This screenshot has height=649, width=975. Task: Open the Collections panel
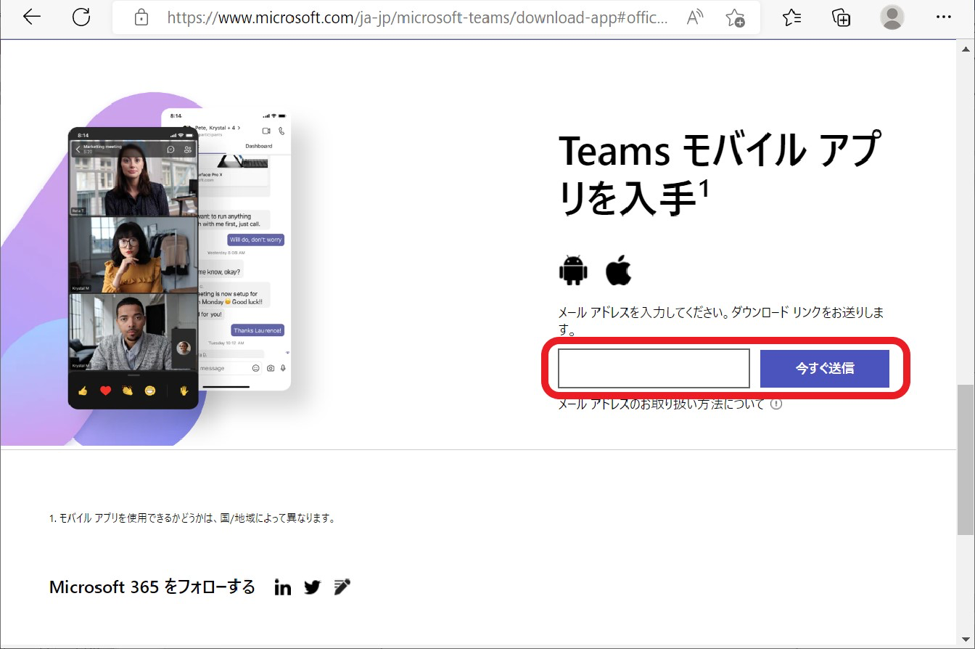841,18
